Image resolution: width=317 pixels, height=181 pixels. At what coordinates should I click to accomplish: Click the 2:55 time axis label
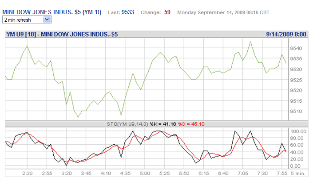click(47, 173)
